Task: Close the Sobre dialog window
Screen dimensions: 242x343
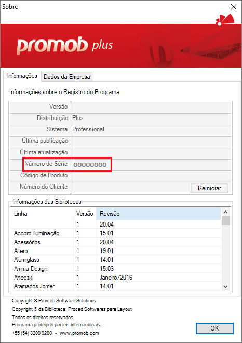Action: tap(234, 7)
